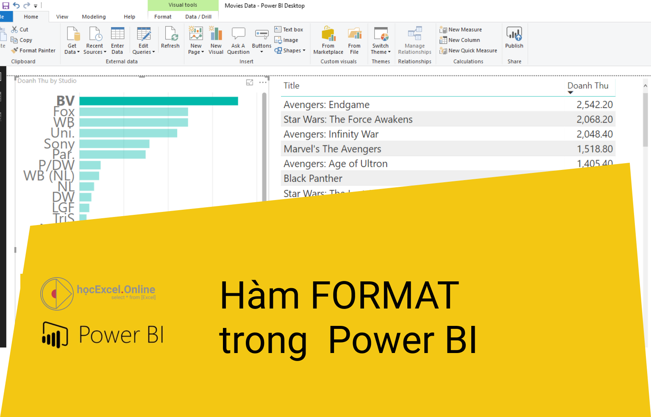Select Star Wars: The Force Awakens row
This screenshot has width=651, height=417.
[448, 120]
